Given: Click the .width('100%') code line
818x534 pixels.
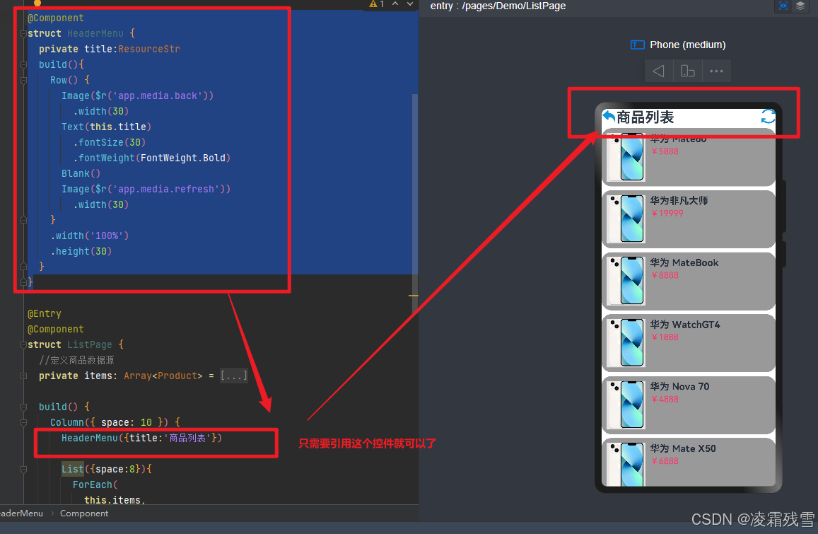Looking at the screenshot, I should click(x=90, y=236).
